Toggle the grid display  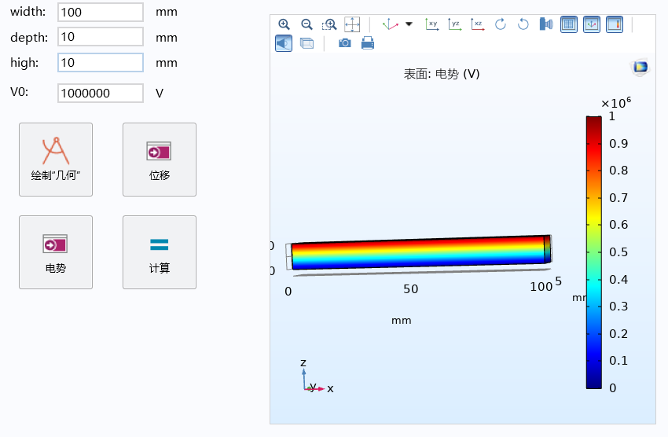[569, 24]
